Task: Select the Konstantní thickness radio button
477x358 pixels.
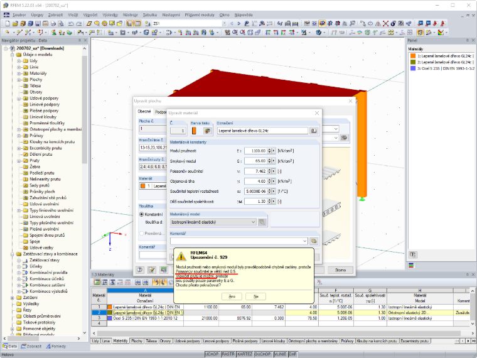Action: [x=141, y=214]
